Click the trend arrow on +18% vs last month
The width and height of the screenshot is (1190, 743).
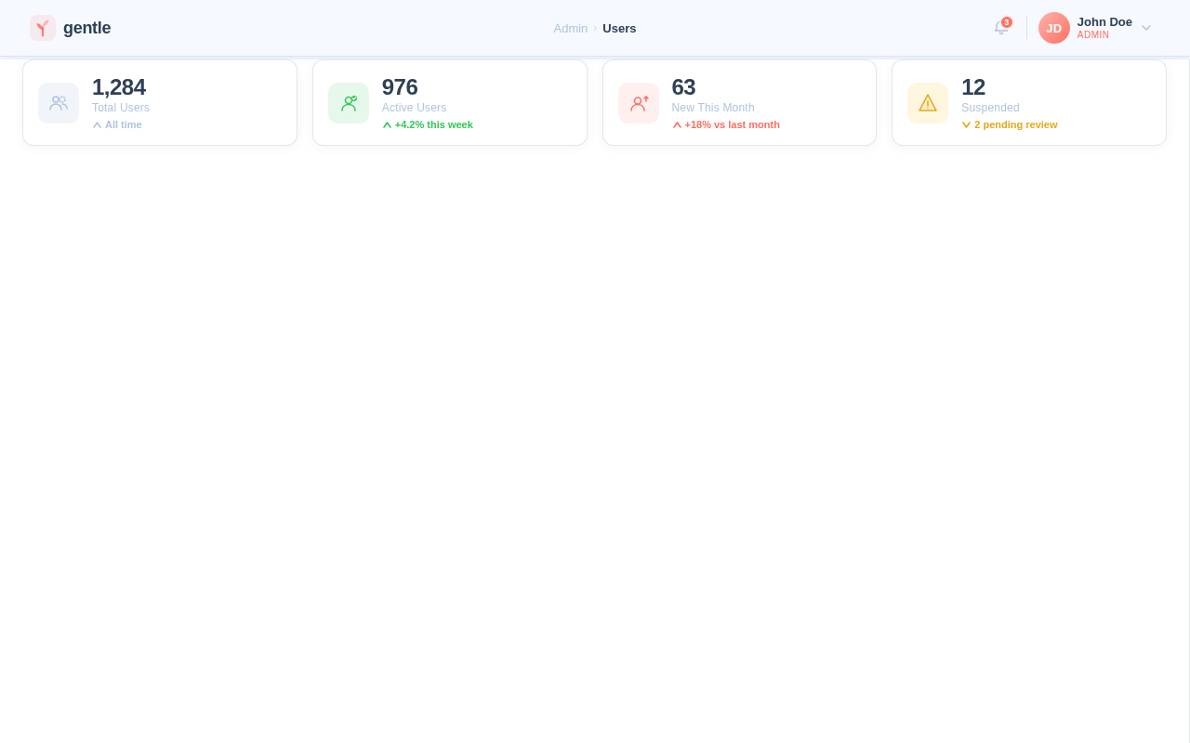[x=677, y=124]
